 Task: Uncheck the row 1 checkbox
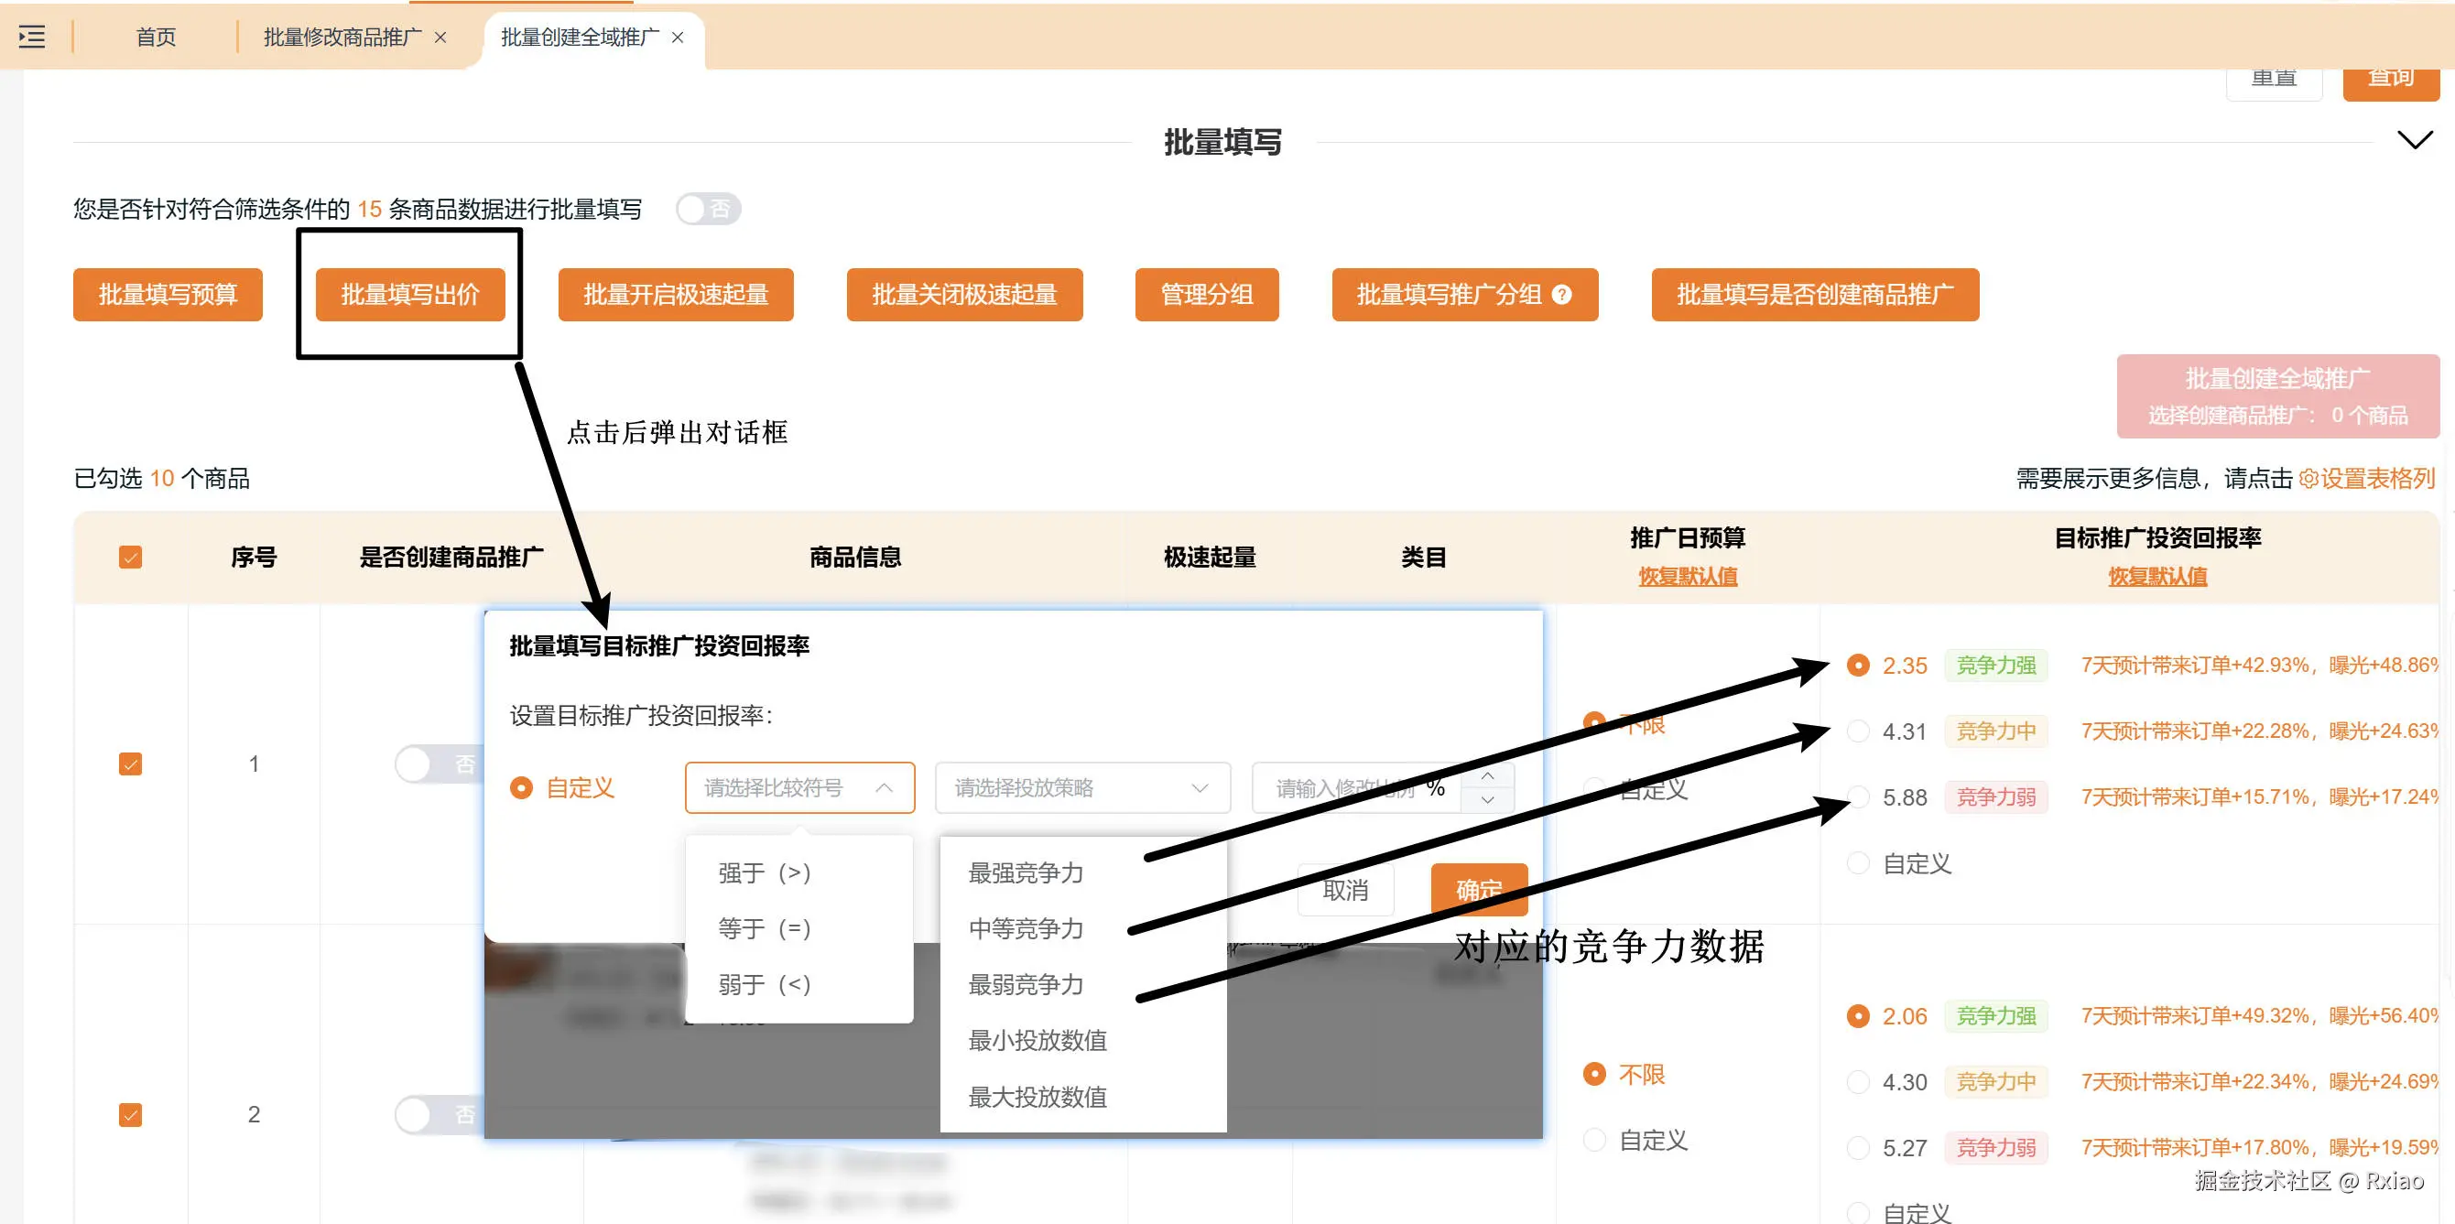point(131,764)
